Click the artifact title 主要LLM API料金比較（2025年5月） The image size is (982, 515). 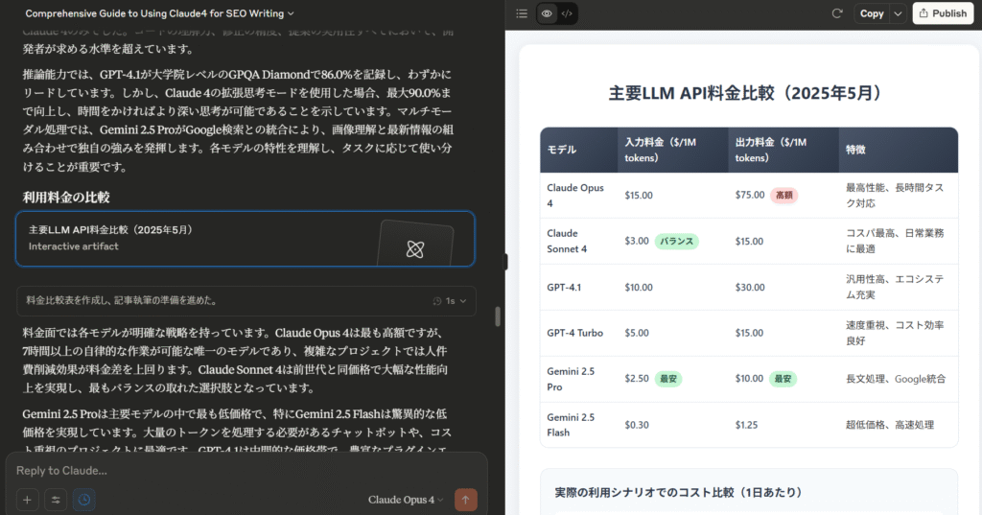pyautogui.click(x=748, y=93)
